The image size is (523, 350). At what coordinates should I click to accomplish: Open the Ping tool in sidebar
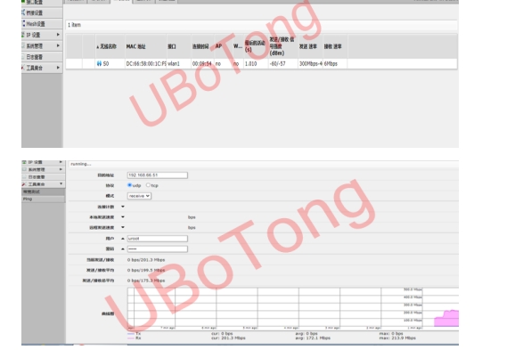[x=43, y=199]
